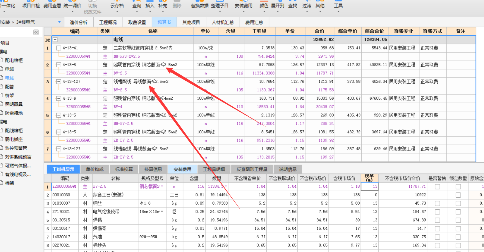Select the 电缆 tree item

9,69
